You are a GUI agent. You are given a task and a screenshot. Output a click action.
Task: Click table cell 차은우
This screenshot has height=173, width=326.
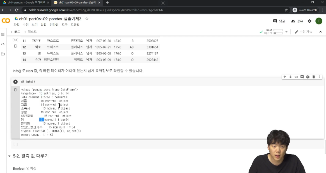(36, 41)
